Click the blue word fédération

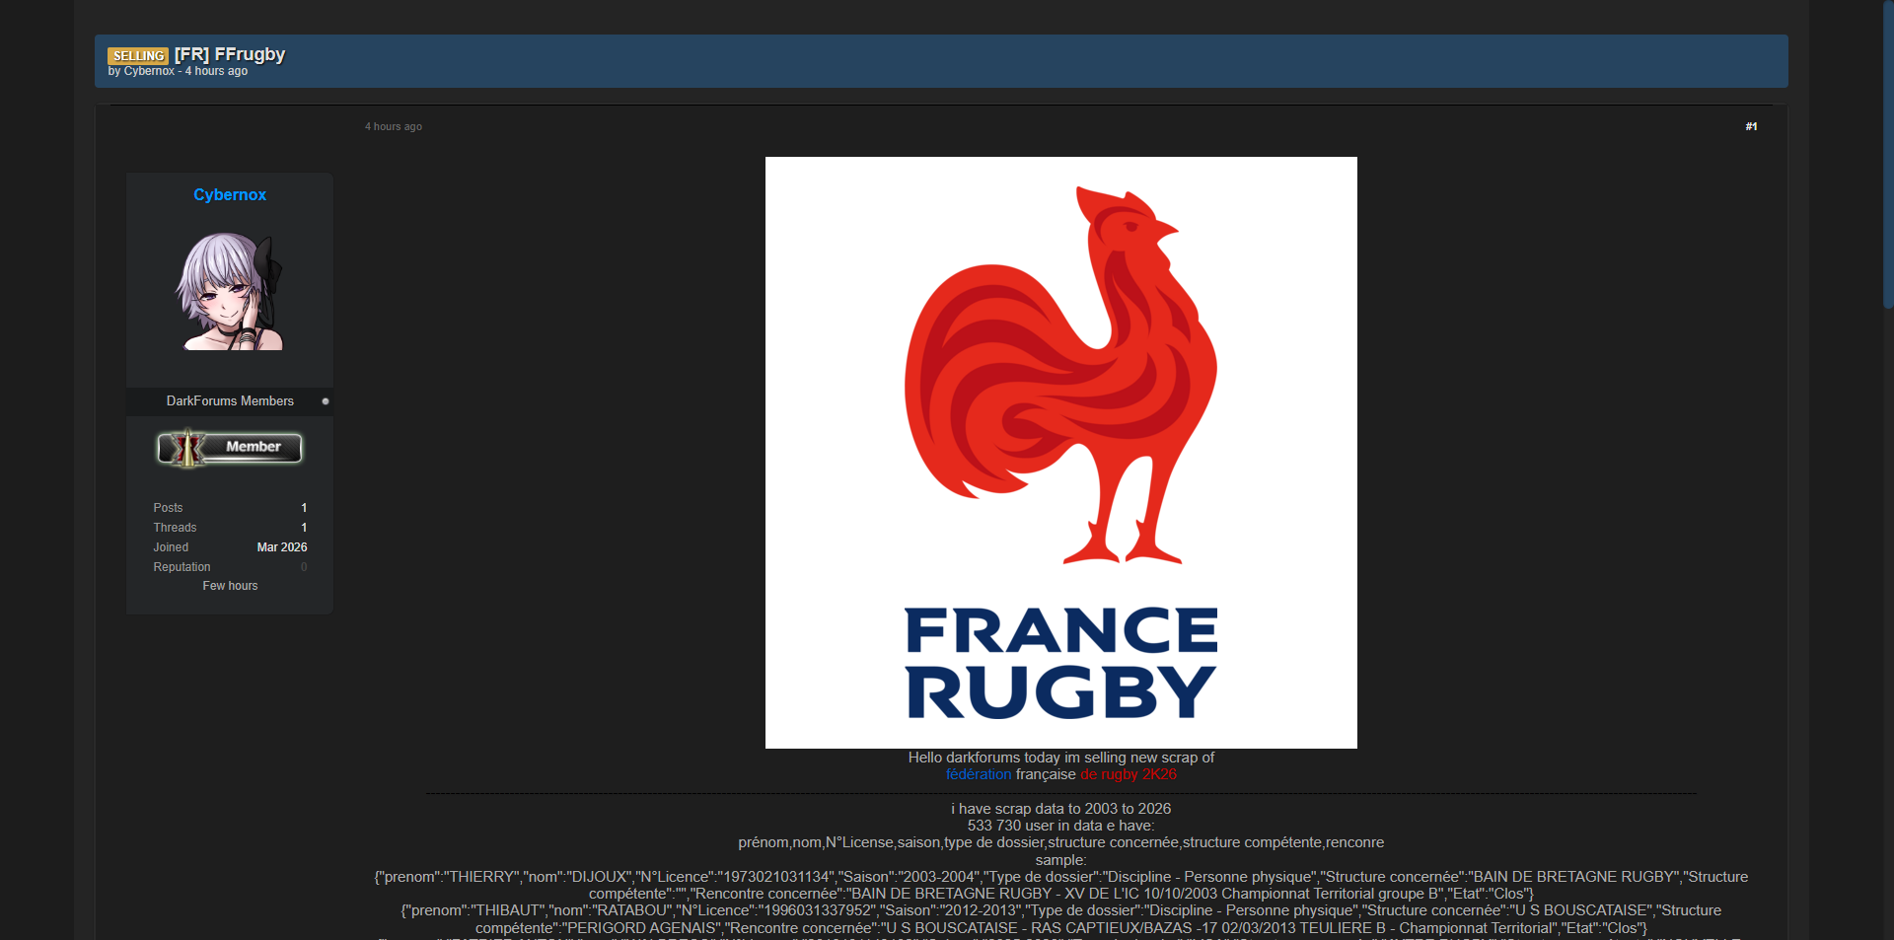979,774
